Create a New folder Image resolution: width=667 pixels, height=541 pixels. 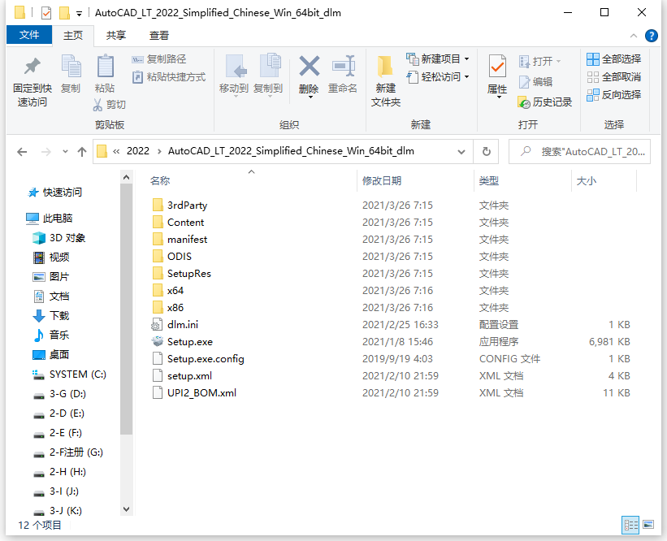386,82
